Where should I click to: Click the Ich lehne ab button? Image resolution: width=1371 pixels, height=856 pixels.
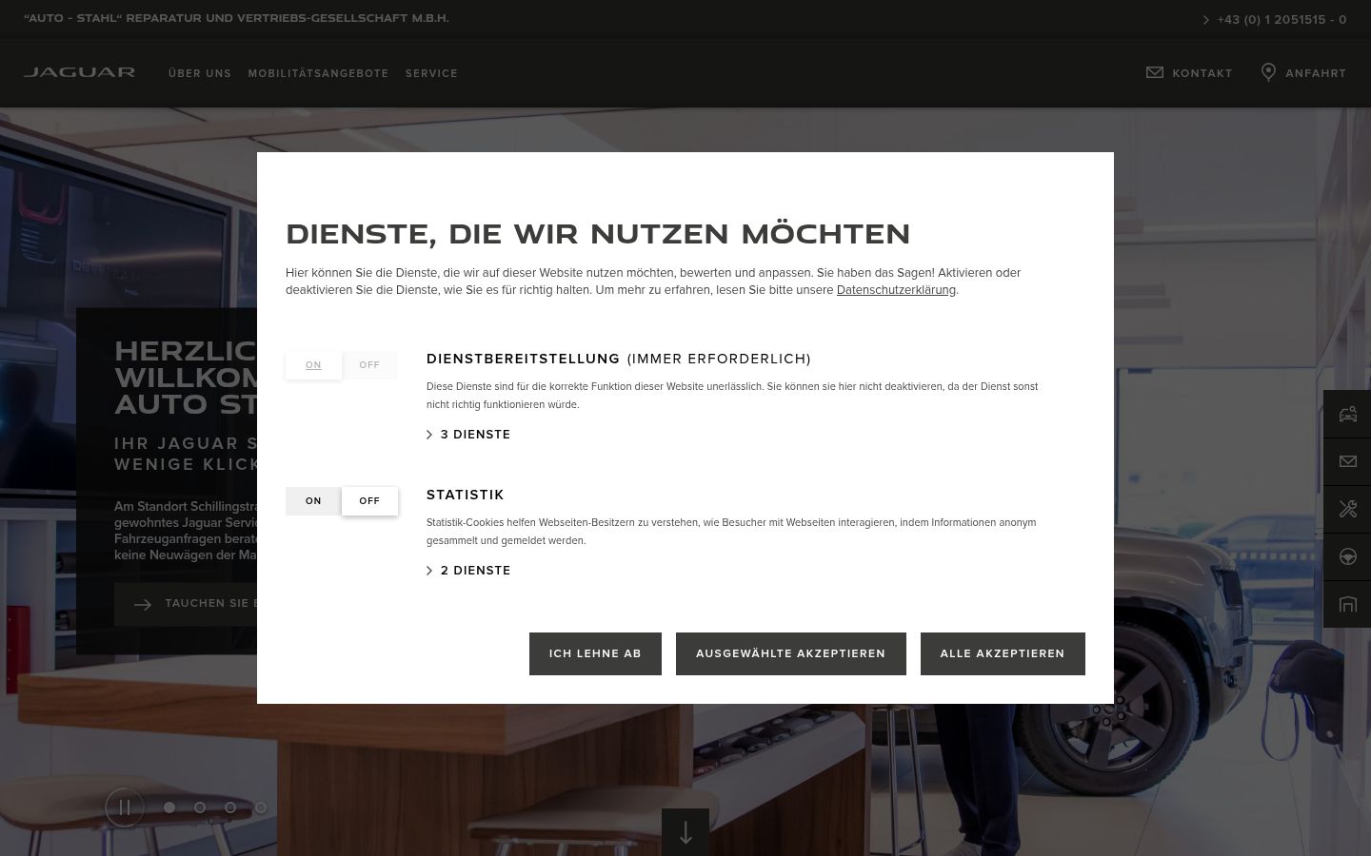tap(595, 653)
